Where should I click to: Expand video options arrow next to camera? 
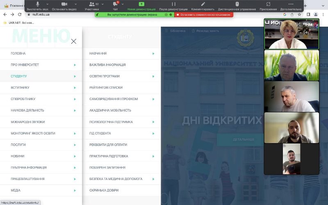[75, 4]
